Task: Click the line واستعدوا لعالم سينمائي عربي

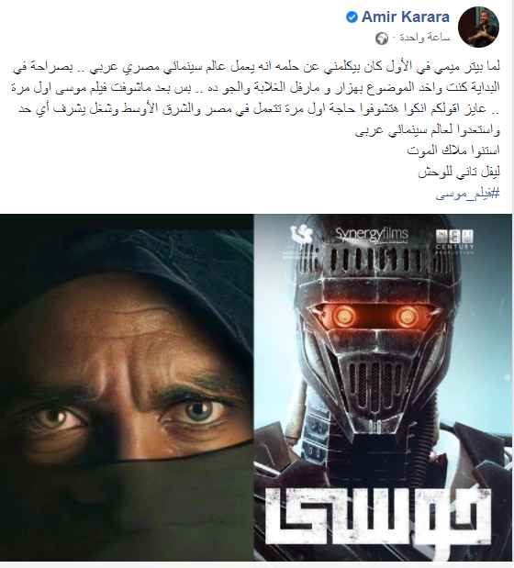Action: 428,130
